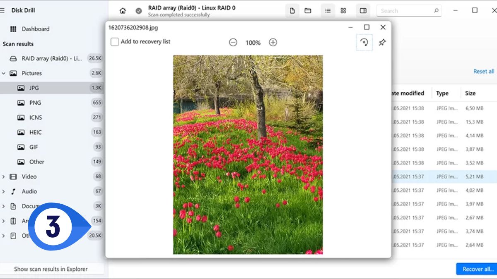Viewport: 497px width, 279px height.
Task: Close the image preview window
Action: (x=383, y=27)
